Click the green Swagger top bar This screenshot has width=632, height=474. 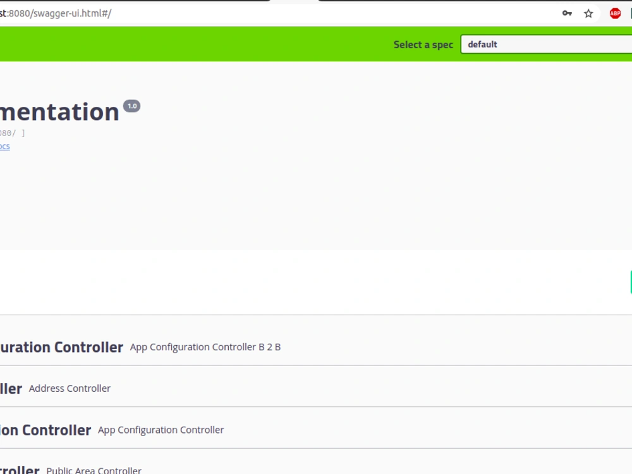pos(190,44)
